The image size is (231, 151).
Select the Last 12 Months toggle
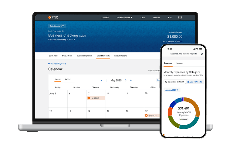195,82
